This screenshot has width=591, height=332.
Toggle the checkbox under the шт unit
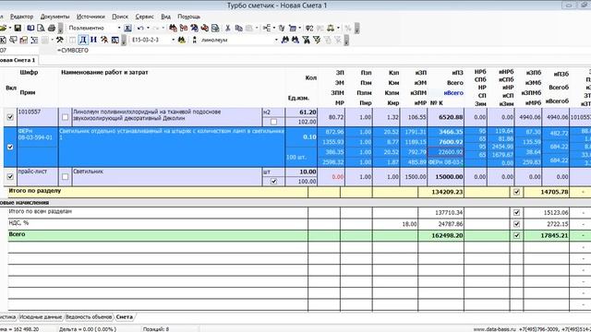pyautogui.click(x=273, y=182)
